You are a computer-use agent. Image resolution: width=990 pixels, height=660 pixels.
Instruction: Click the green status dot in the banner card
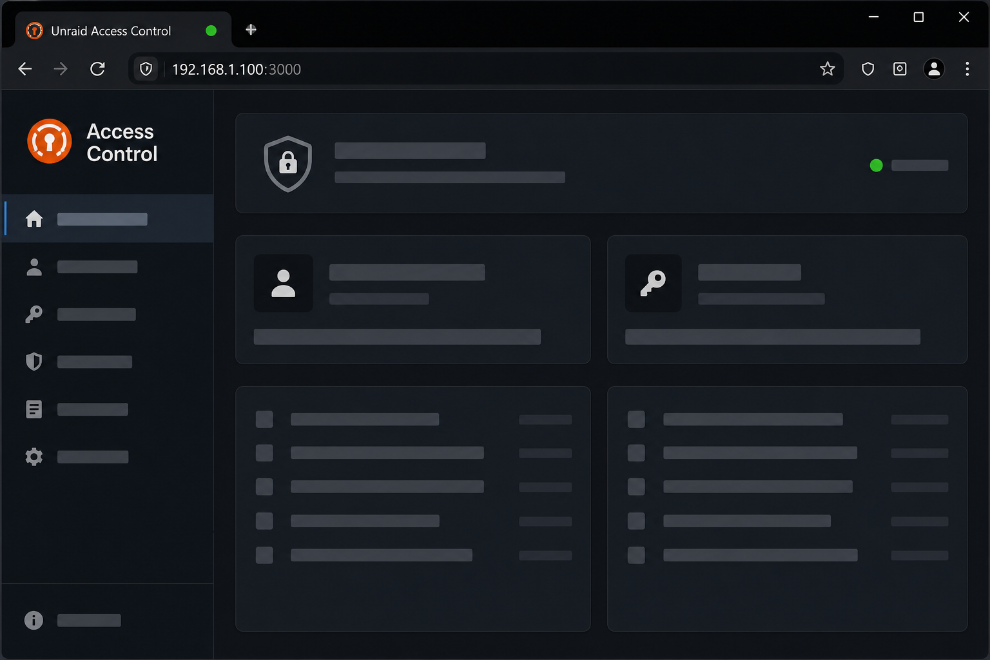(876, 166)
